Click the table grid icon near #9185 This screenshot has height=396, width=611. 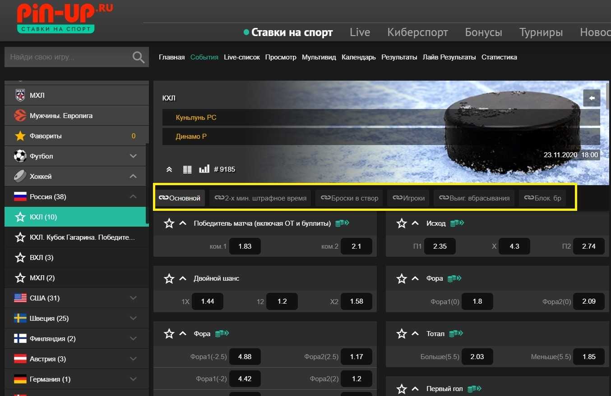[x=187, y=169]
